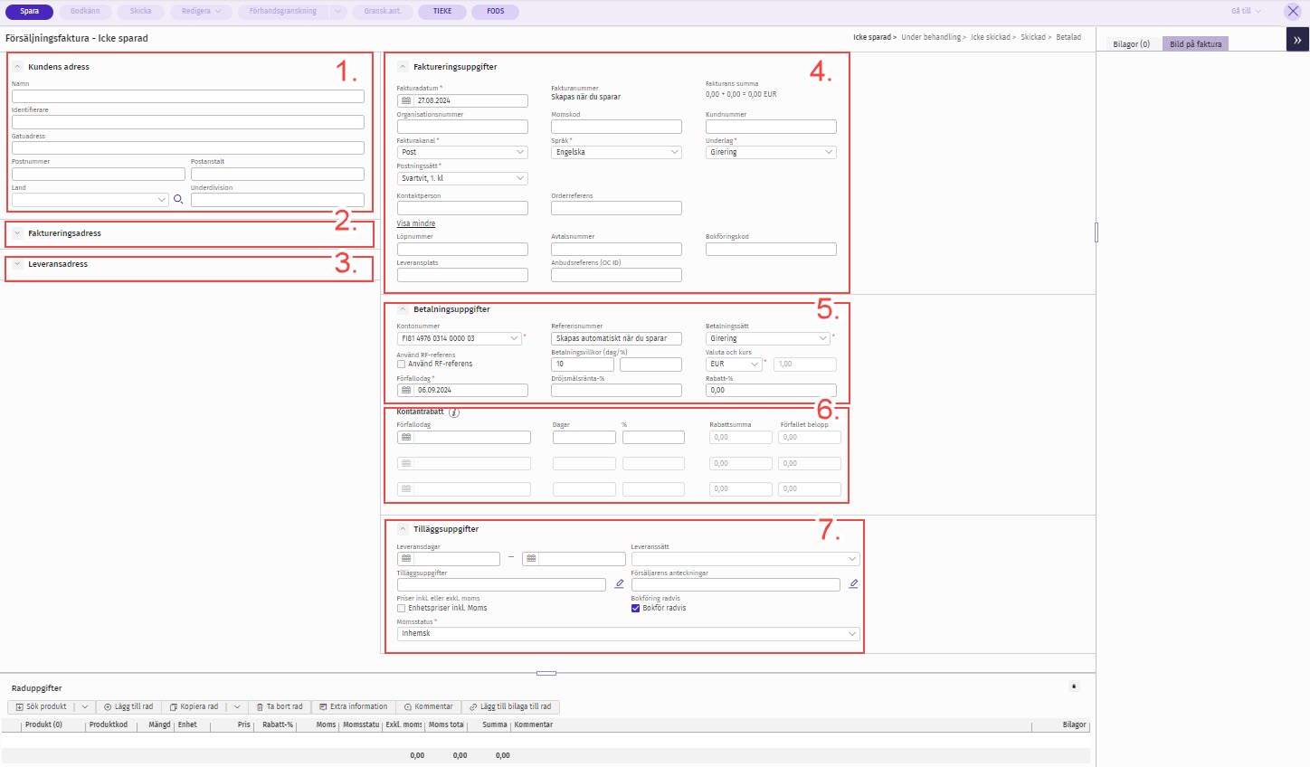Viewport: 1310px width, 767px height.
Task: Click the Kontantrabatt info icon
Action: (x=454, y=412)
